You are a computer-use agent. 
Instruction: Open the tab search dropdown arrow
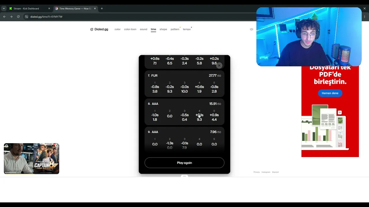(x=4, y=9)
